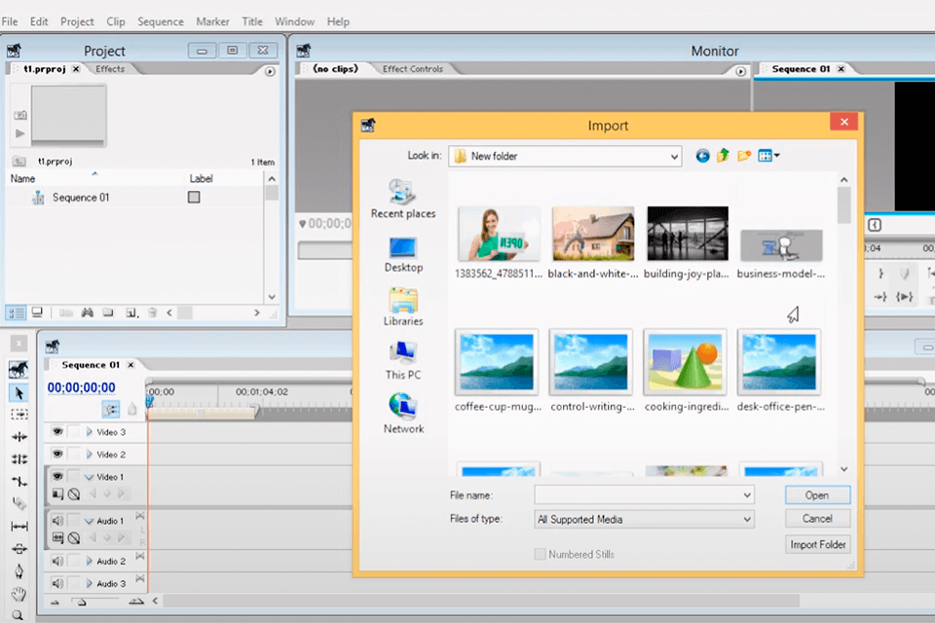The height and width of the screenshot is (623, 935).
Task: Open Find using the binoculars icon
Action: [87, 312]
